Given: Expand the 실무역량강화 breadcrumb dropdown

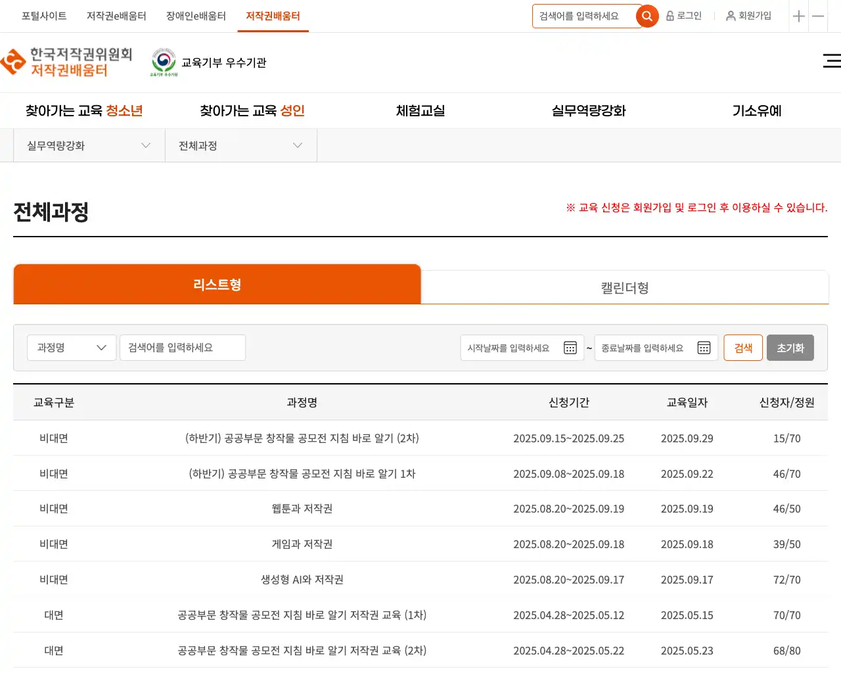Looking at the screenshot, I should coord(89,146).
